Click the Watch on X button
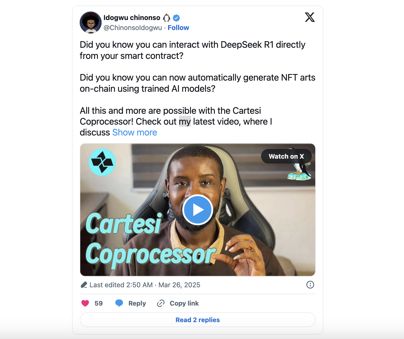 [286, 156]
